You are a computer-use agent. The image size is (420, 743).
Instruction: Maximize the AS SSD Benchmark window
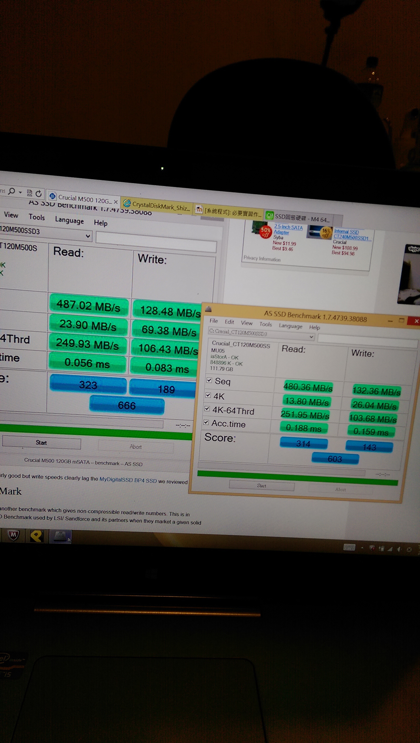pos(401,320)
